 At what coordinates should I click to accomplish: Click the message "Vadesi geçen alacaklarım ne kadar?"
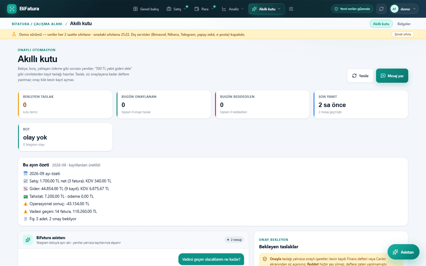tap(211, 259)
